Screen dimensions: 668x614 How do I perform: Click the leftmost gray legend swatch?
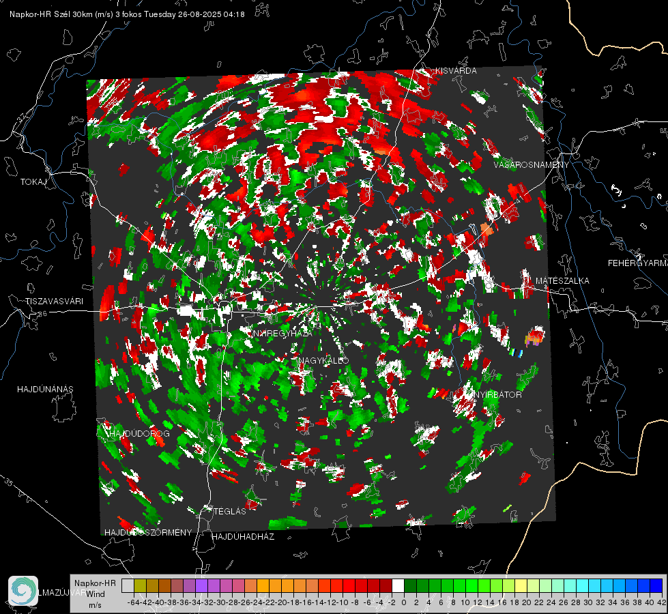(128, 585)
